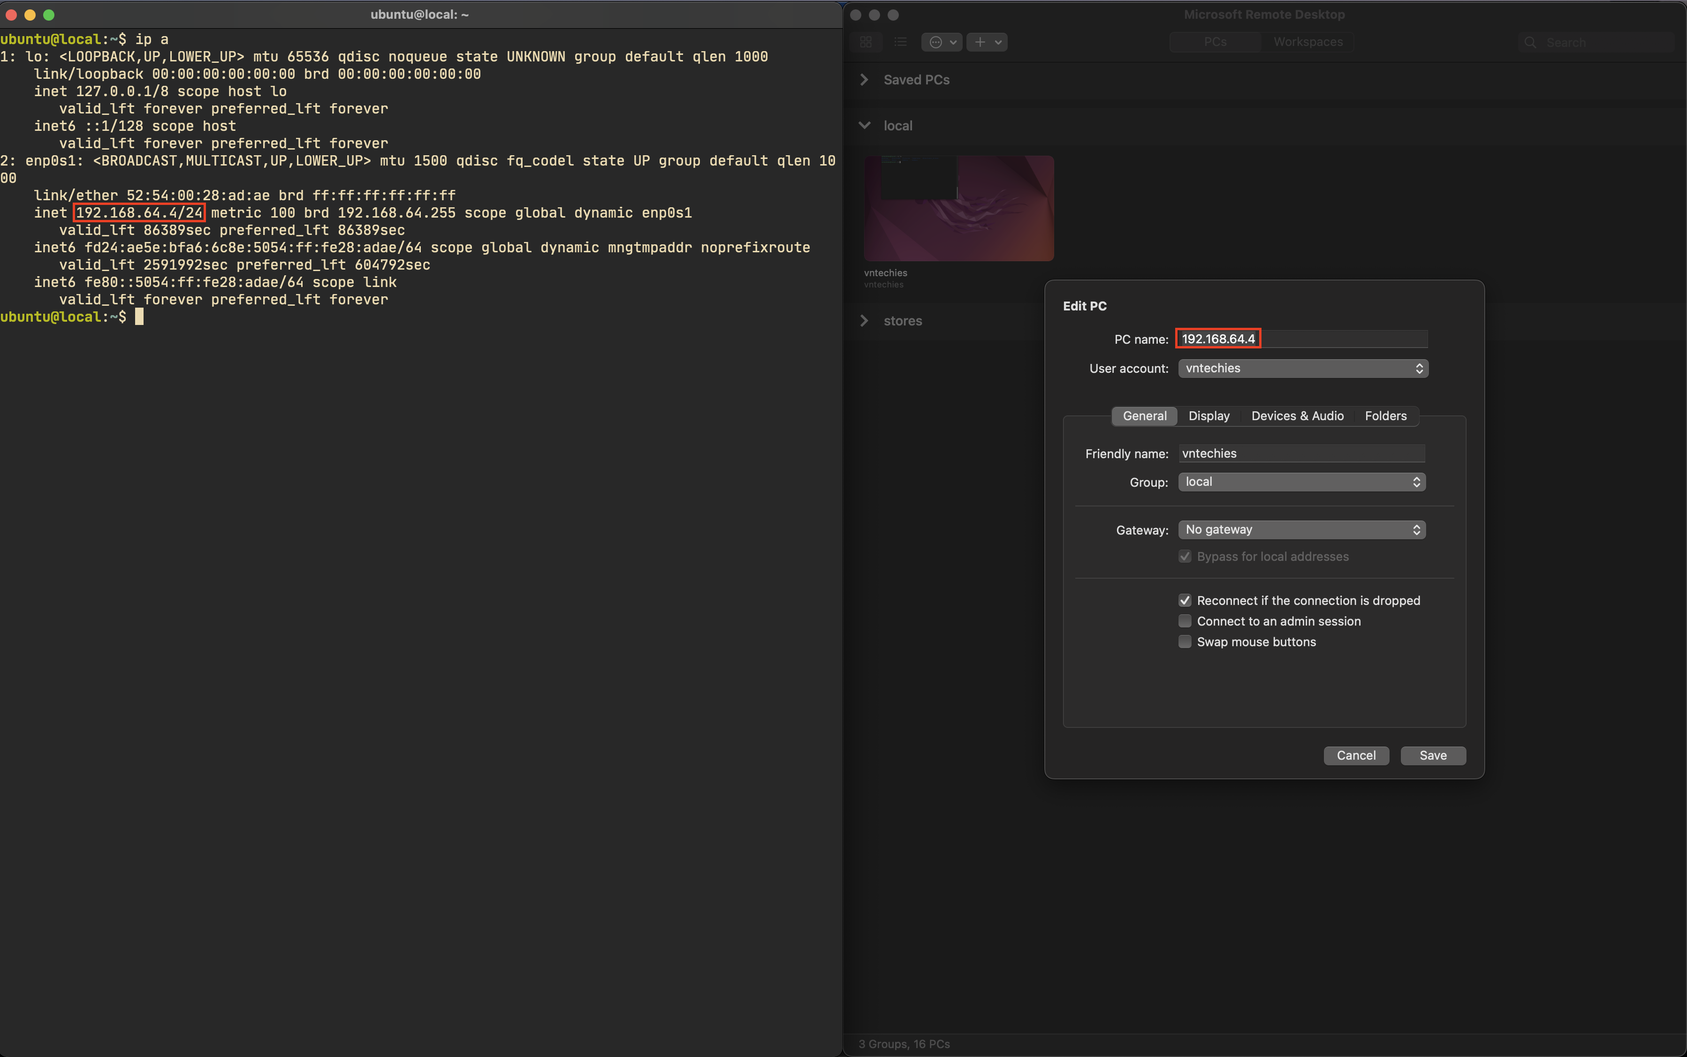Switch to grid view icon
The width and height of the screenshot is (1687, 1057).
point(866,42)
